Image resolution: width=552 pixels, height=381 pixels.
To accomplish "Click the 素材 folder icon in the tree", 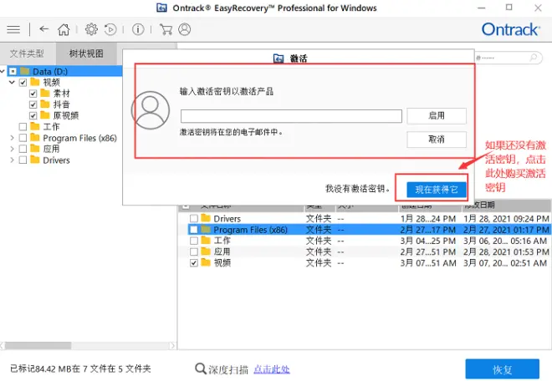I will click(45, 93).
